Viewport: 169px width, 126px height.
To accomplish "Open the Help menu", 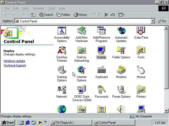I will click(x=62, y=8).
